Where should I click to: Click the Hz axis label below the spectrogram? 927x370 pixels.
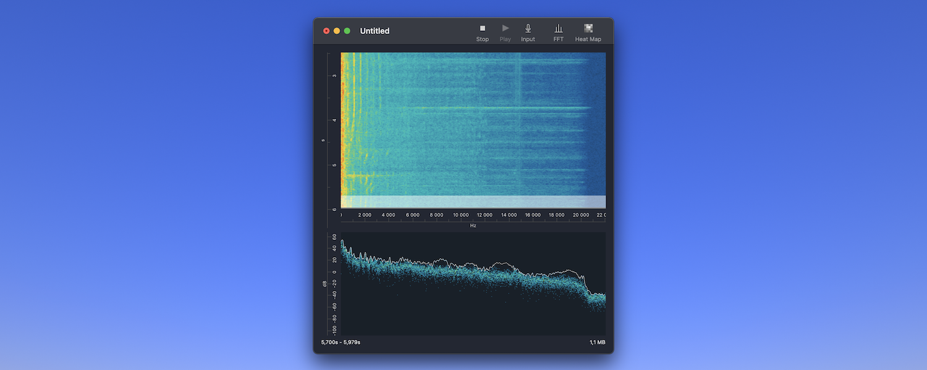point(473,225)
